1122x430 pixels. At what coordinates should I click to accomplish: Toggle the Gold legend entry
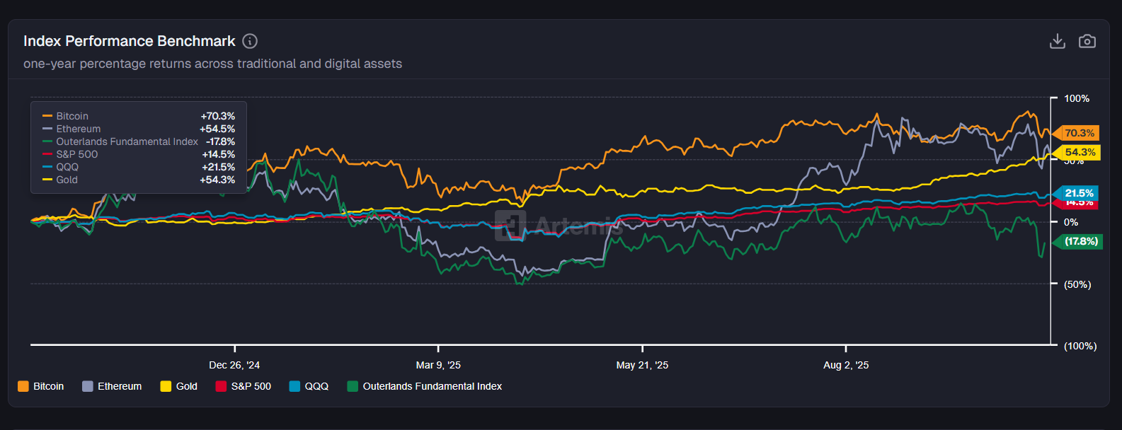[x=186, y=386]
